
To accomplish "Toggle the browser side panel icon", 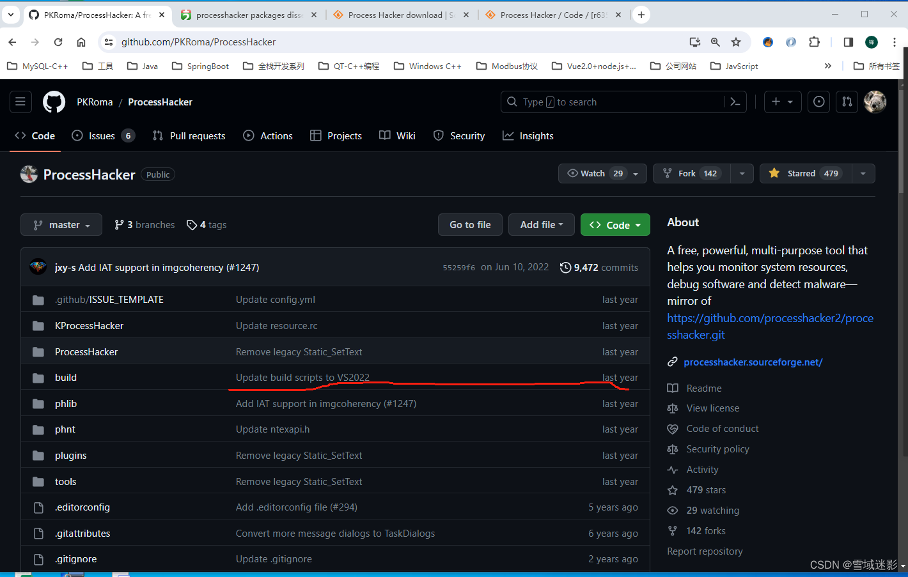I will pos(849,42).
